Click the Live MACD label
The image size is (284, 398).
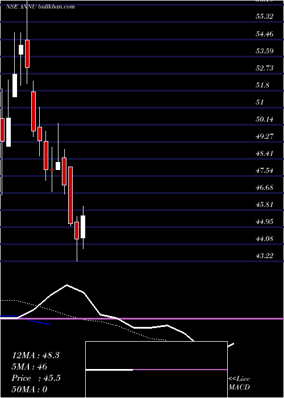pyautogui.click(x=239, y=383)
